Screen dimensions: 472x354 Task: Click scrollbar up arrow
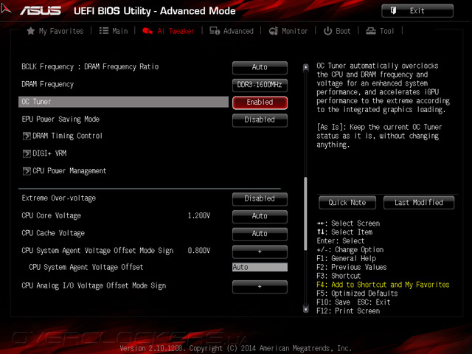(x=305, y=67)
